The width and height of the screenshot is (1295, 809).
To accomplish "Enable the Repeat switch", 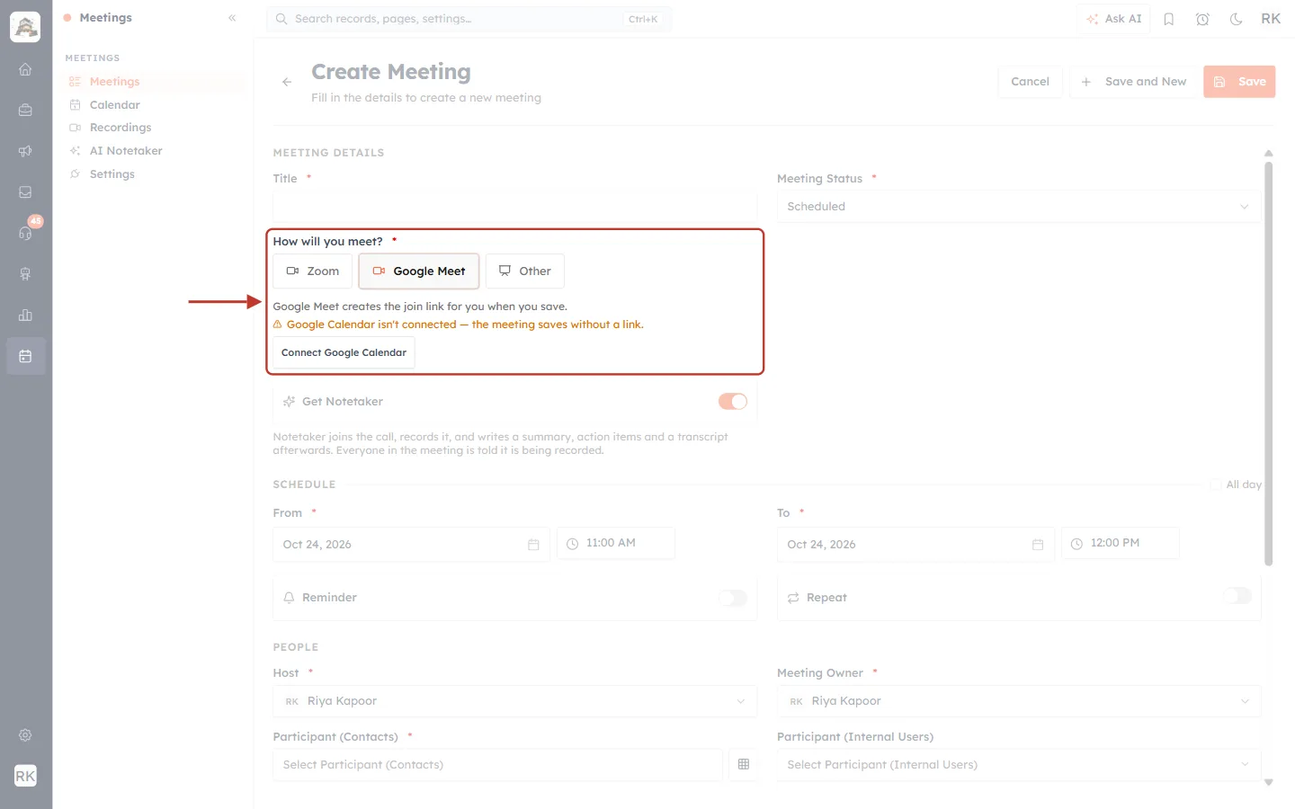I will [1237, 596].
